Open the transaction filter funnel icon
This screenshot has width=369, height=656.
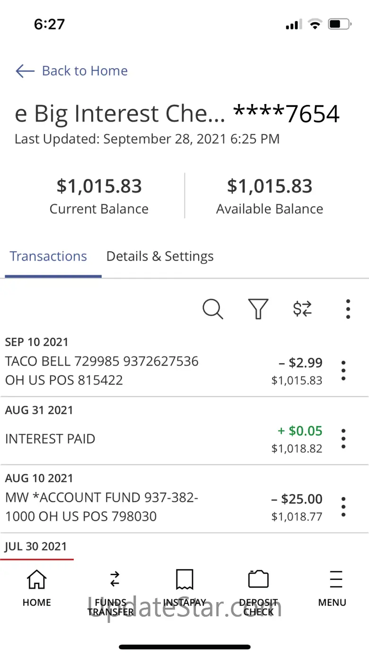pos(258,309)
